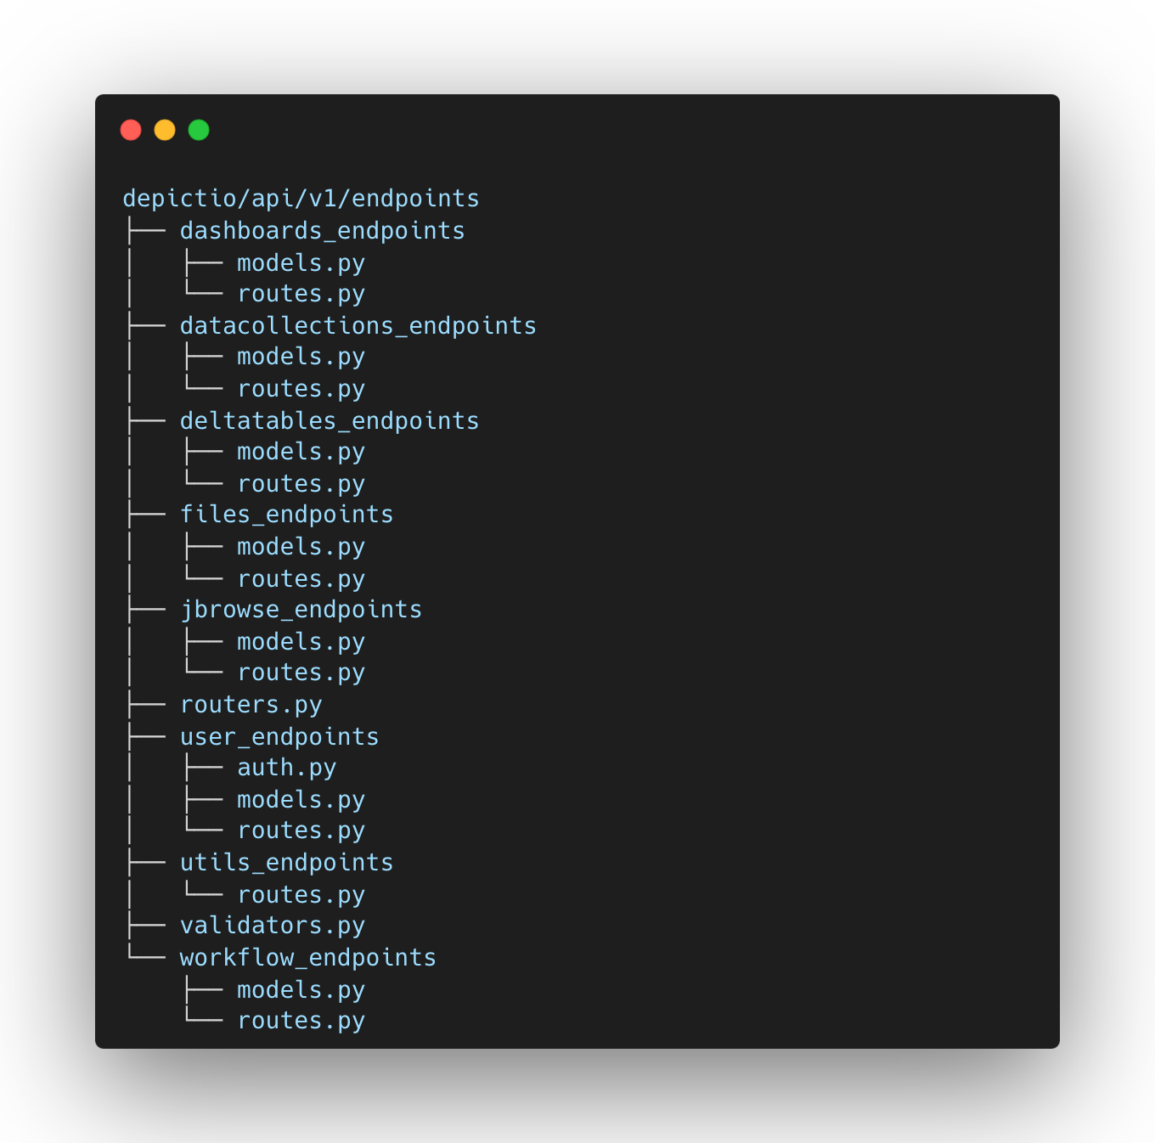Open models.py inside dashboards_endpoints

[x=301, y=263]
